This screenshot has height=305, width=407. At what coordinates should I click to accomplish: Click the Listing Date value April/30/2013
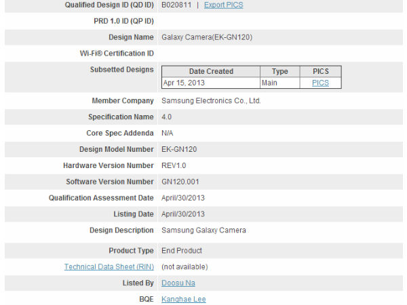183,214
